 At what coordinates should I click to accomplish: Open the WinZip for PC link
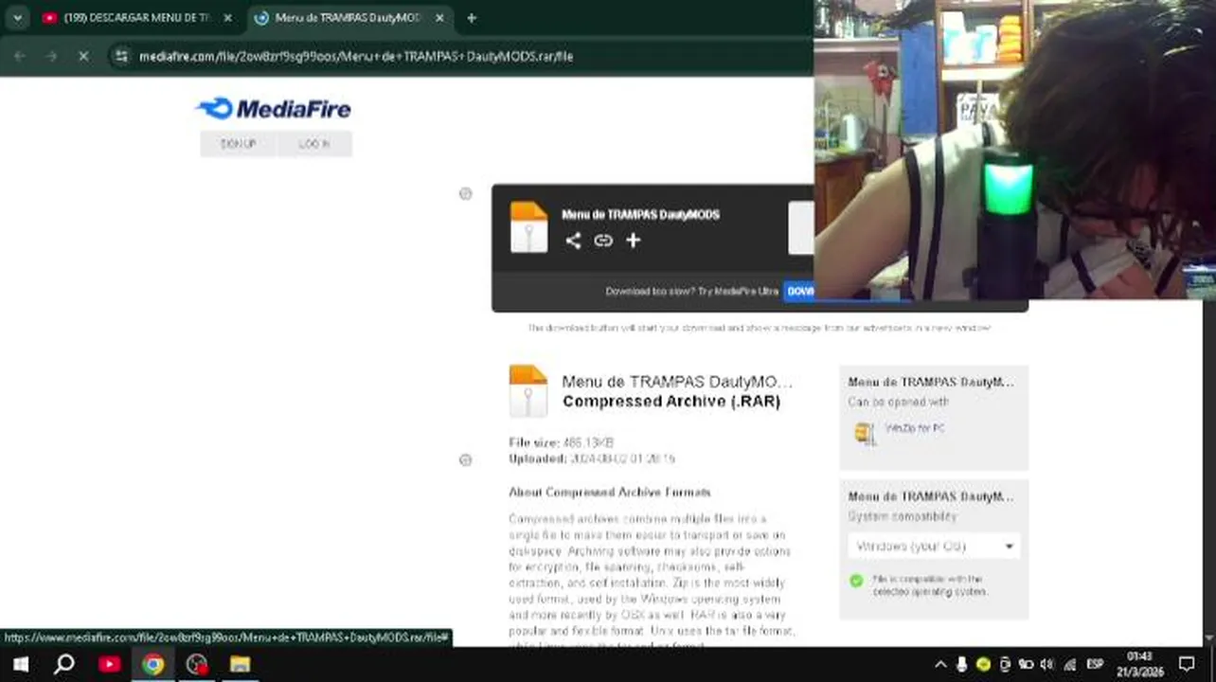(x=914, y=428)
